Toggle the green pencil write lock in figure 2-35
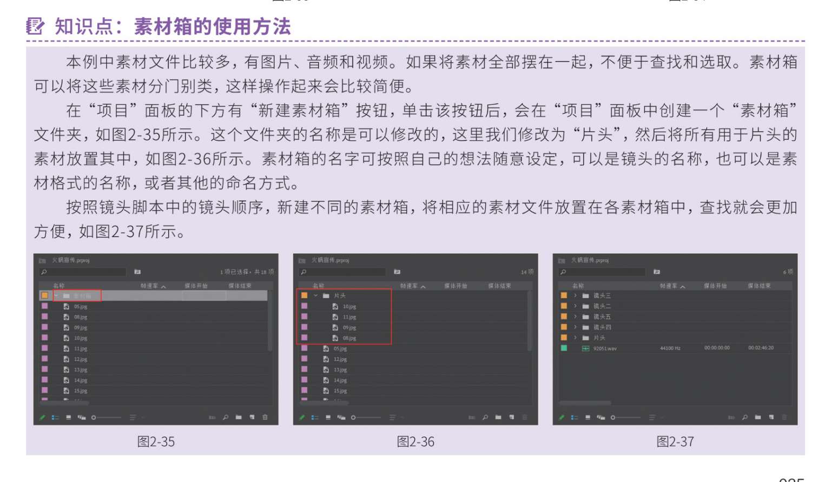This screenshot has width=831, height=482. (x=42, y=418)
